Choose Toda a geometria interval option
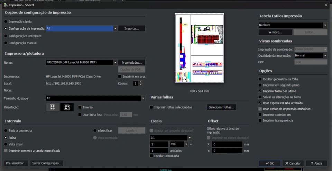 tap(6, 130)
